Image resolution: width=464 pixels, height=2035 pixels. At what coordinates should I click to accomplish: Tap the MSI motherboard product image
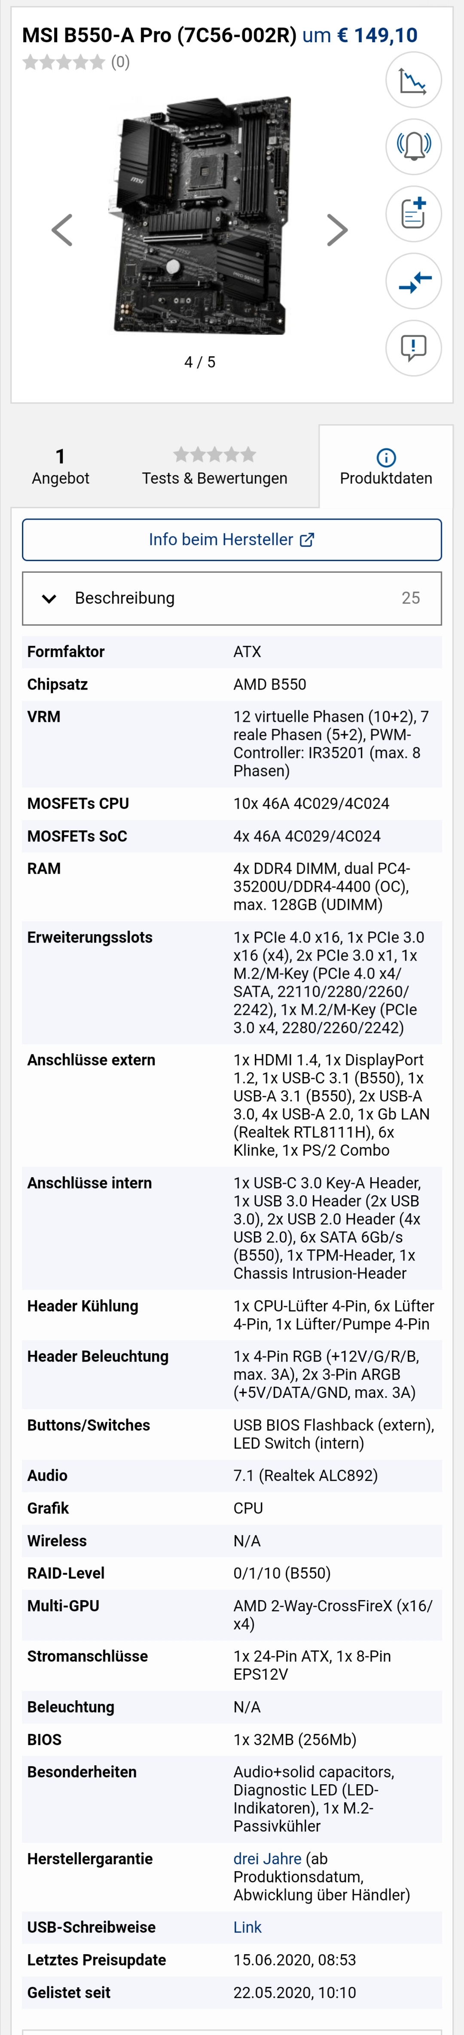pyautogui.click(x=202, y=215)
